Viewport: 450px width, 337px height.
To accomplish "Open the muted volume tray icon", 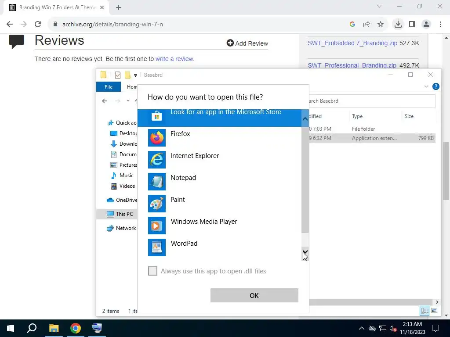I will tap(393, 328).
